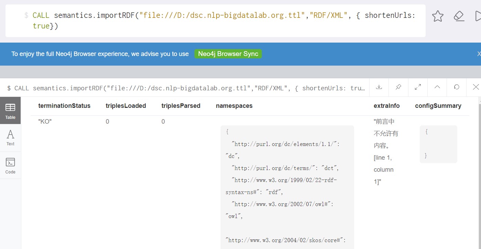This screenshot has height=249, width=481.
Task: Select the namespaces column header
Action: click(x=234, y=106)
